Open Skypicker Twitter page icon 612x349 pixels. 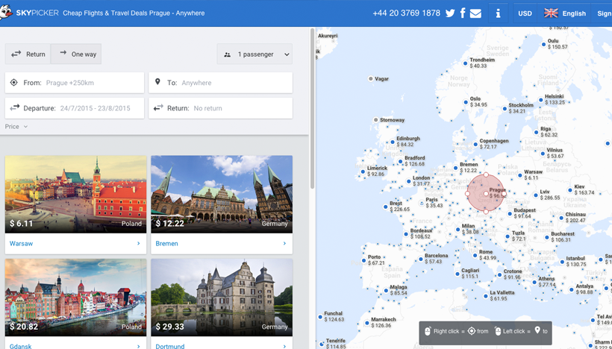[x=450, y=13]
